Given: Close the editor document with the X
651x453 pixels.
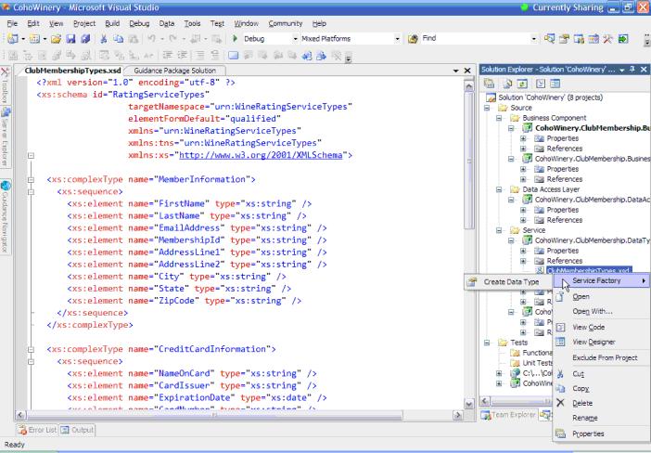Looking at the screenshot, I should pos(467,71).
